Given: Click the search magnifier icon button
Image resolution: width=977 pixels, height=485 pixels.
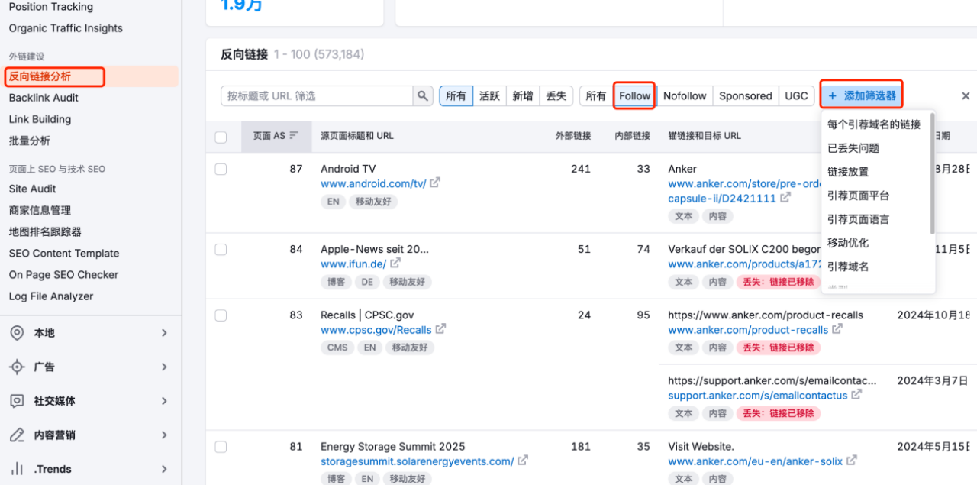Looking at the screenshot, I should pos(423,96).
